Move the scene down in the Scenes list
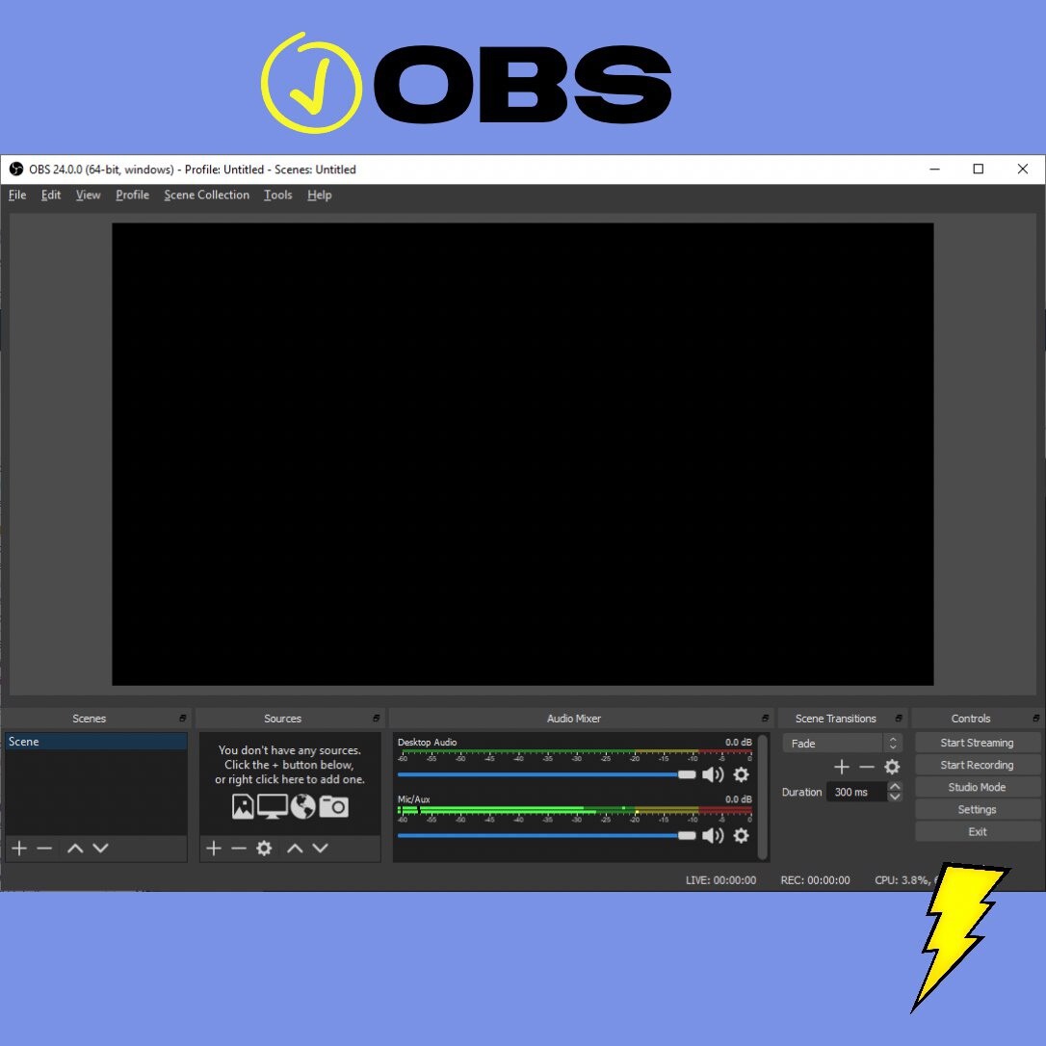The image size is (1046, 1046). pyautogui.click(x=101, y=848)
